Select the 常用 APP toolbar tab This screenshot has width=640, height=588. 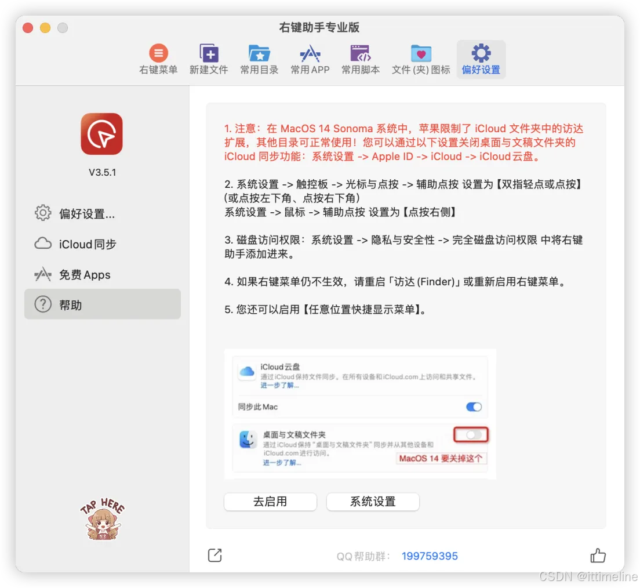pos(310,59)
